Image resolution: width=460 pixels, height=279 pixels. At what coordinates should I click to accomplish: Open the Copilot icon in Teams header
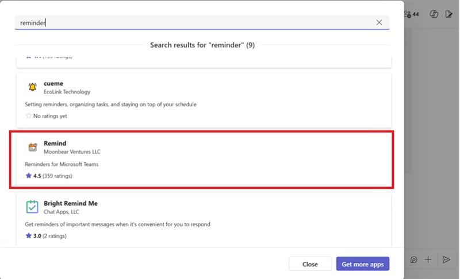click(434, 14)
